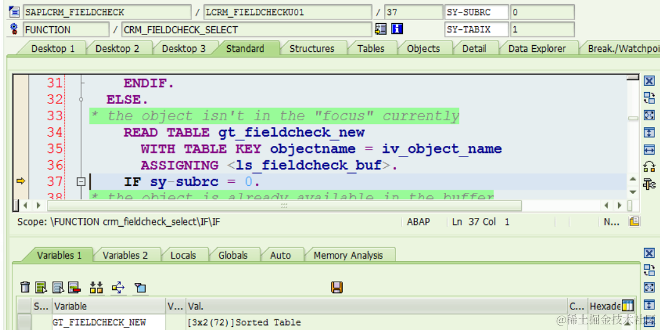
Task: Click the LCRM_FIELDCHECKU01 include field
Action: click(x=288, y=13)
